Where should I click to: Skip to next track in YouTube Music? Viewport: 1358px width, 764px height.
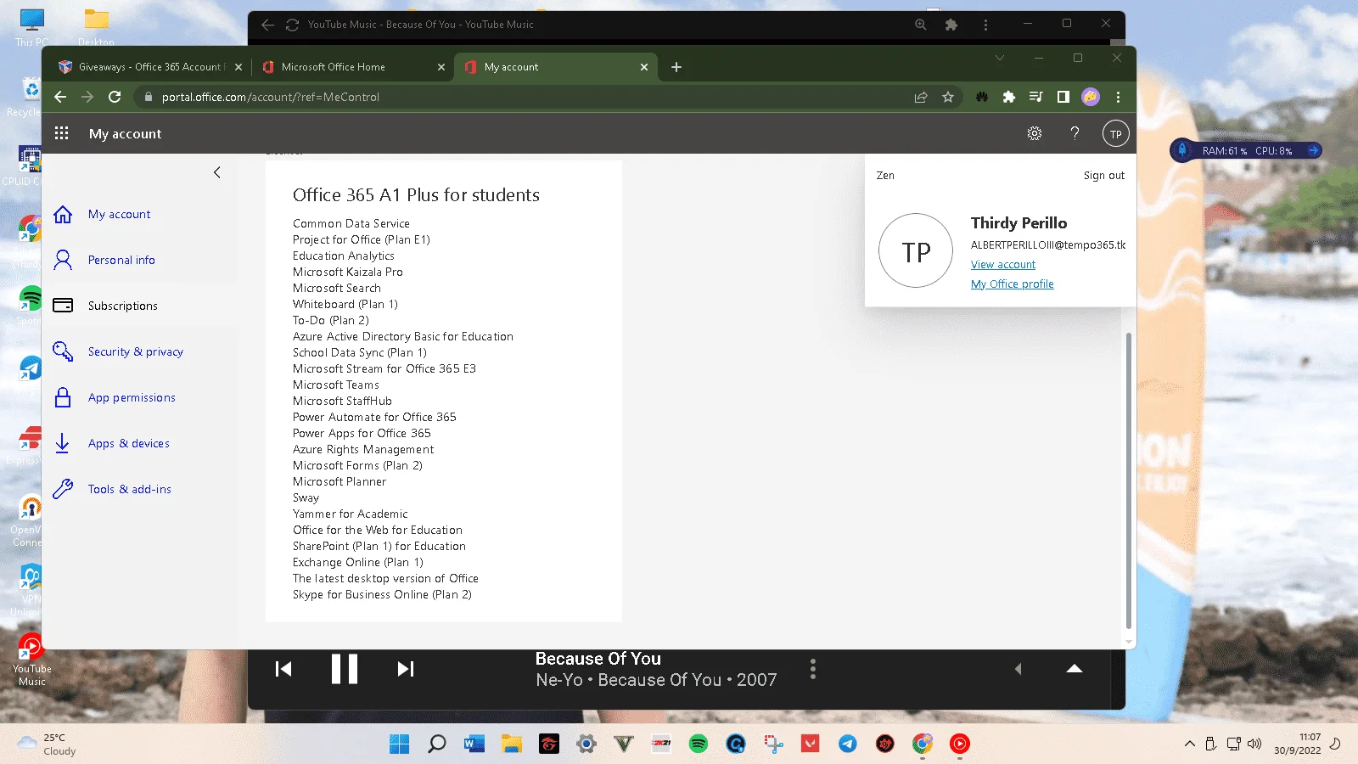coord(406,669)
